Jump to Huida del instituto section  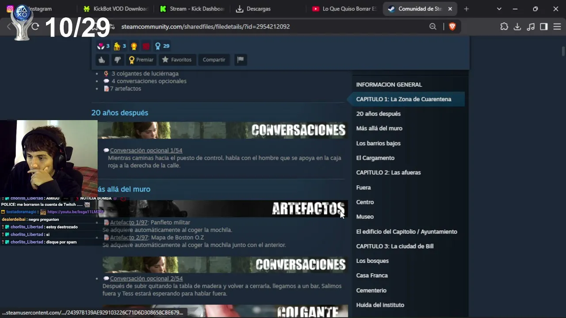380,305
